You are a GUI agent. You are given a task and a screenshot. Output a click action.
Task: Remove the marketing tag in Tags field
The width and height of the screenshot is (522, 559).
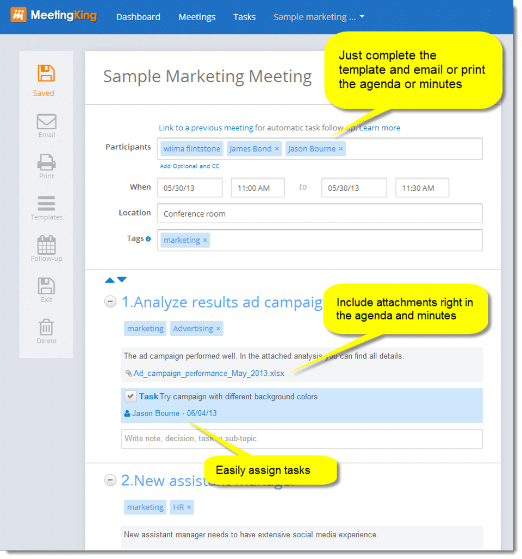point(205,240)
